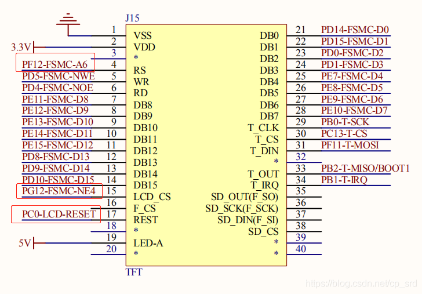This screenshot has width=422, height=294.
Task: Click net label PB0-T-SCK
Action: tap(345, 122)
